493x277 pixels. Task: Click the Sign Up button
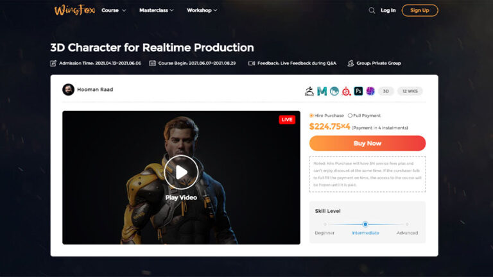[x=419, y=10]
